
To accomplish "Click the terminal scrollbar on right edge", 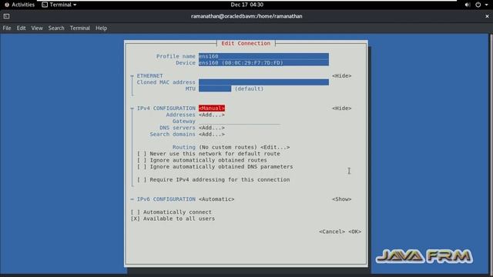I will 491,154.
